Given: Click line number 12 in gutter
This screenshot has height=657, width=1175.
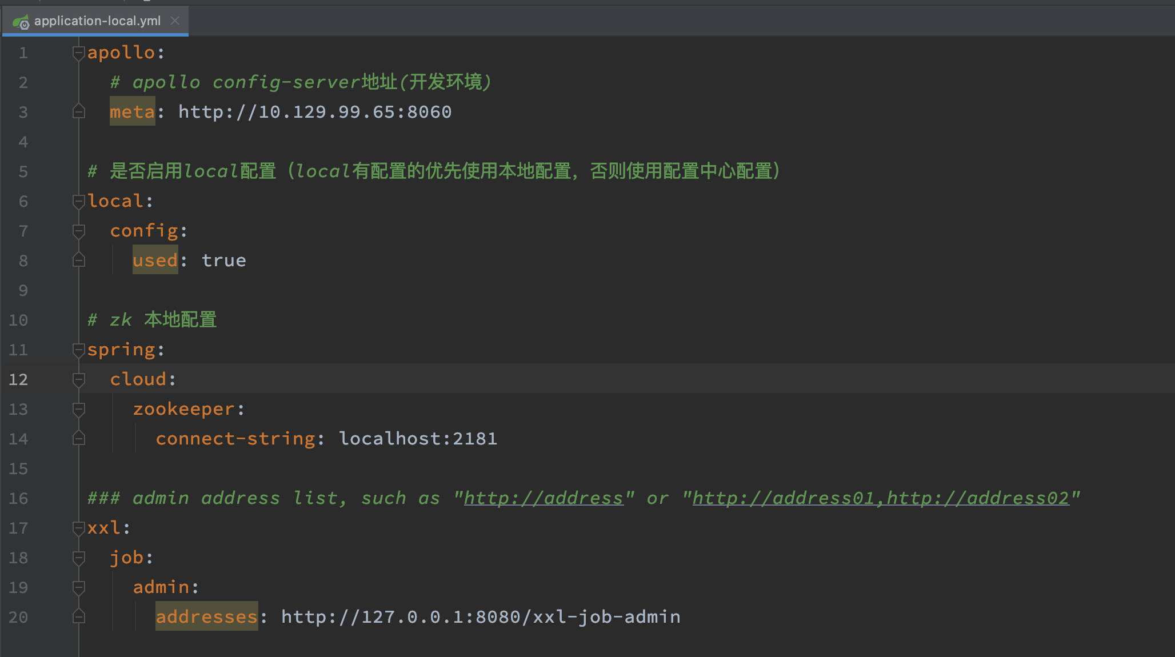Looking at the screenshot, I should (18, 380).
